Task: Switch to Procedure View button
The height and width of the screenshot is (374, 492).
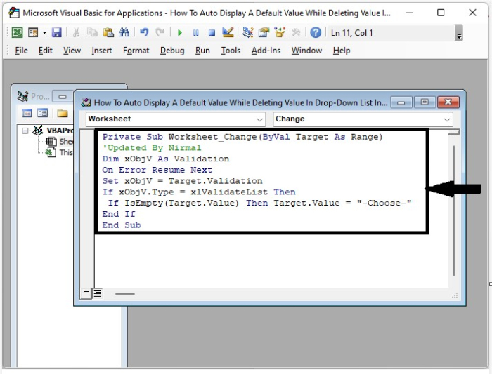Action: (85, 293)
